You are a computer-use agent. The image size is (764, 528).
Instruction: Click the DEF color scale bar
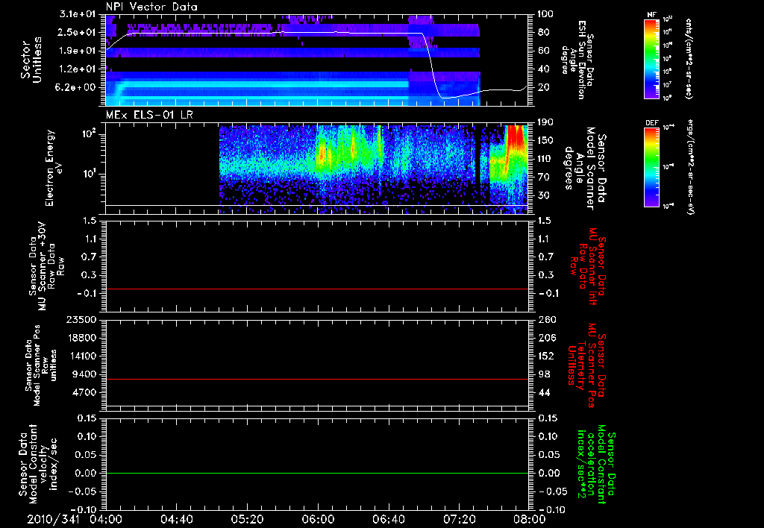651,169
